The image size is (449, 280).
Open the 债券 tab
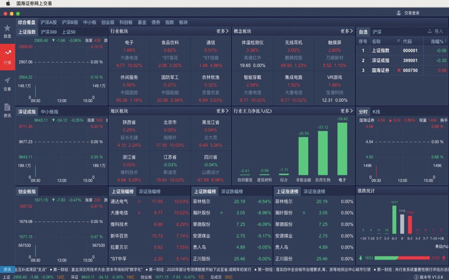tap(155, 22)
